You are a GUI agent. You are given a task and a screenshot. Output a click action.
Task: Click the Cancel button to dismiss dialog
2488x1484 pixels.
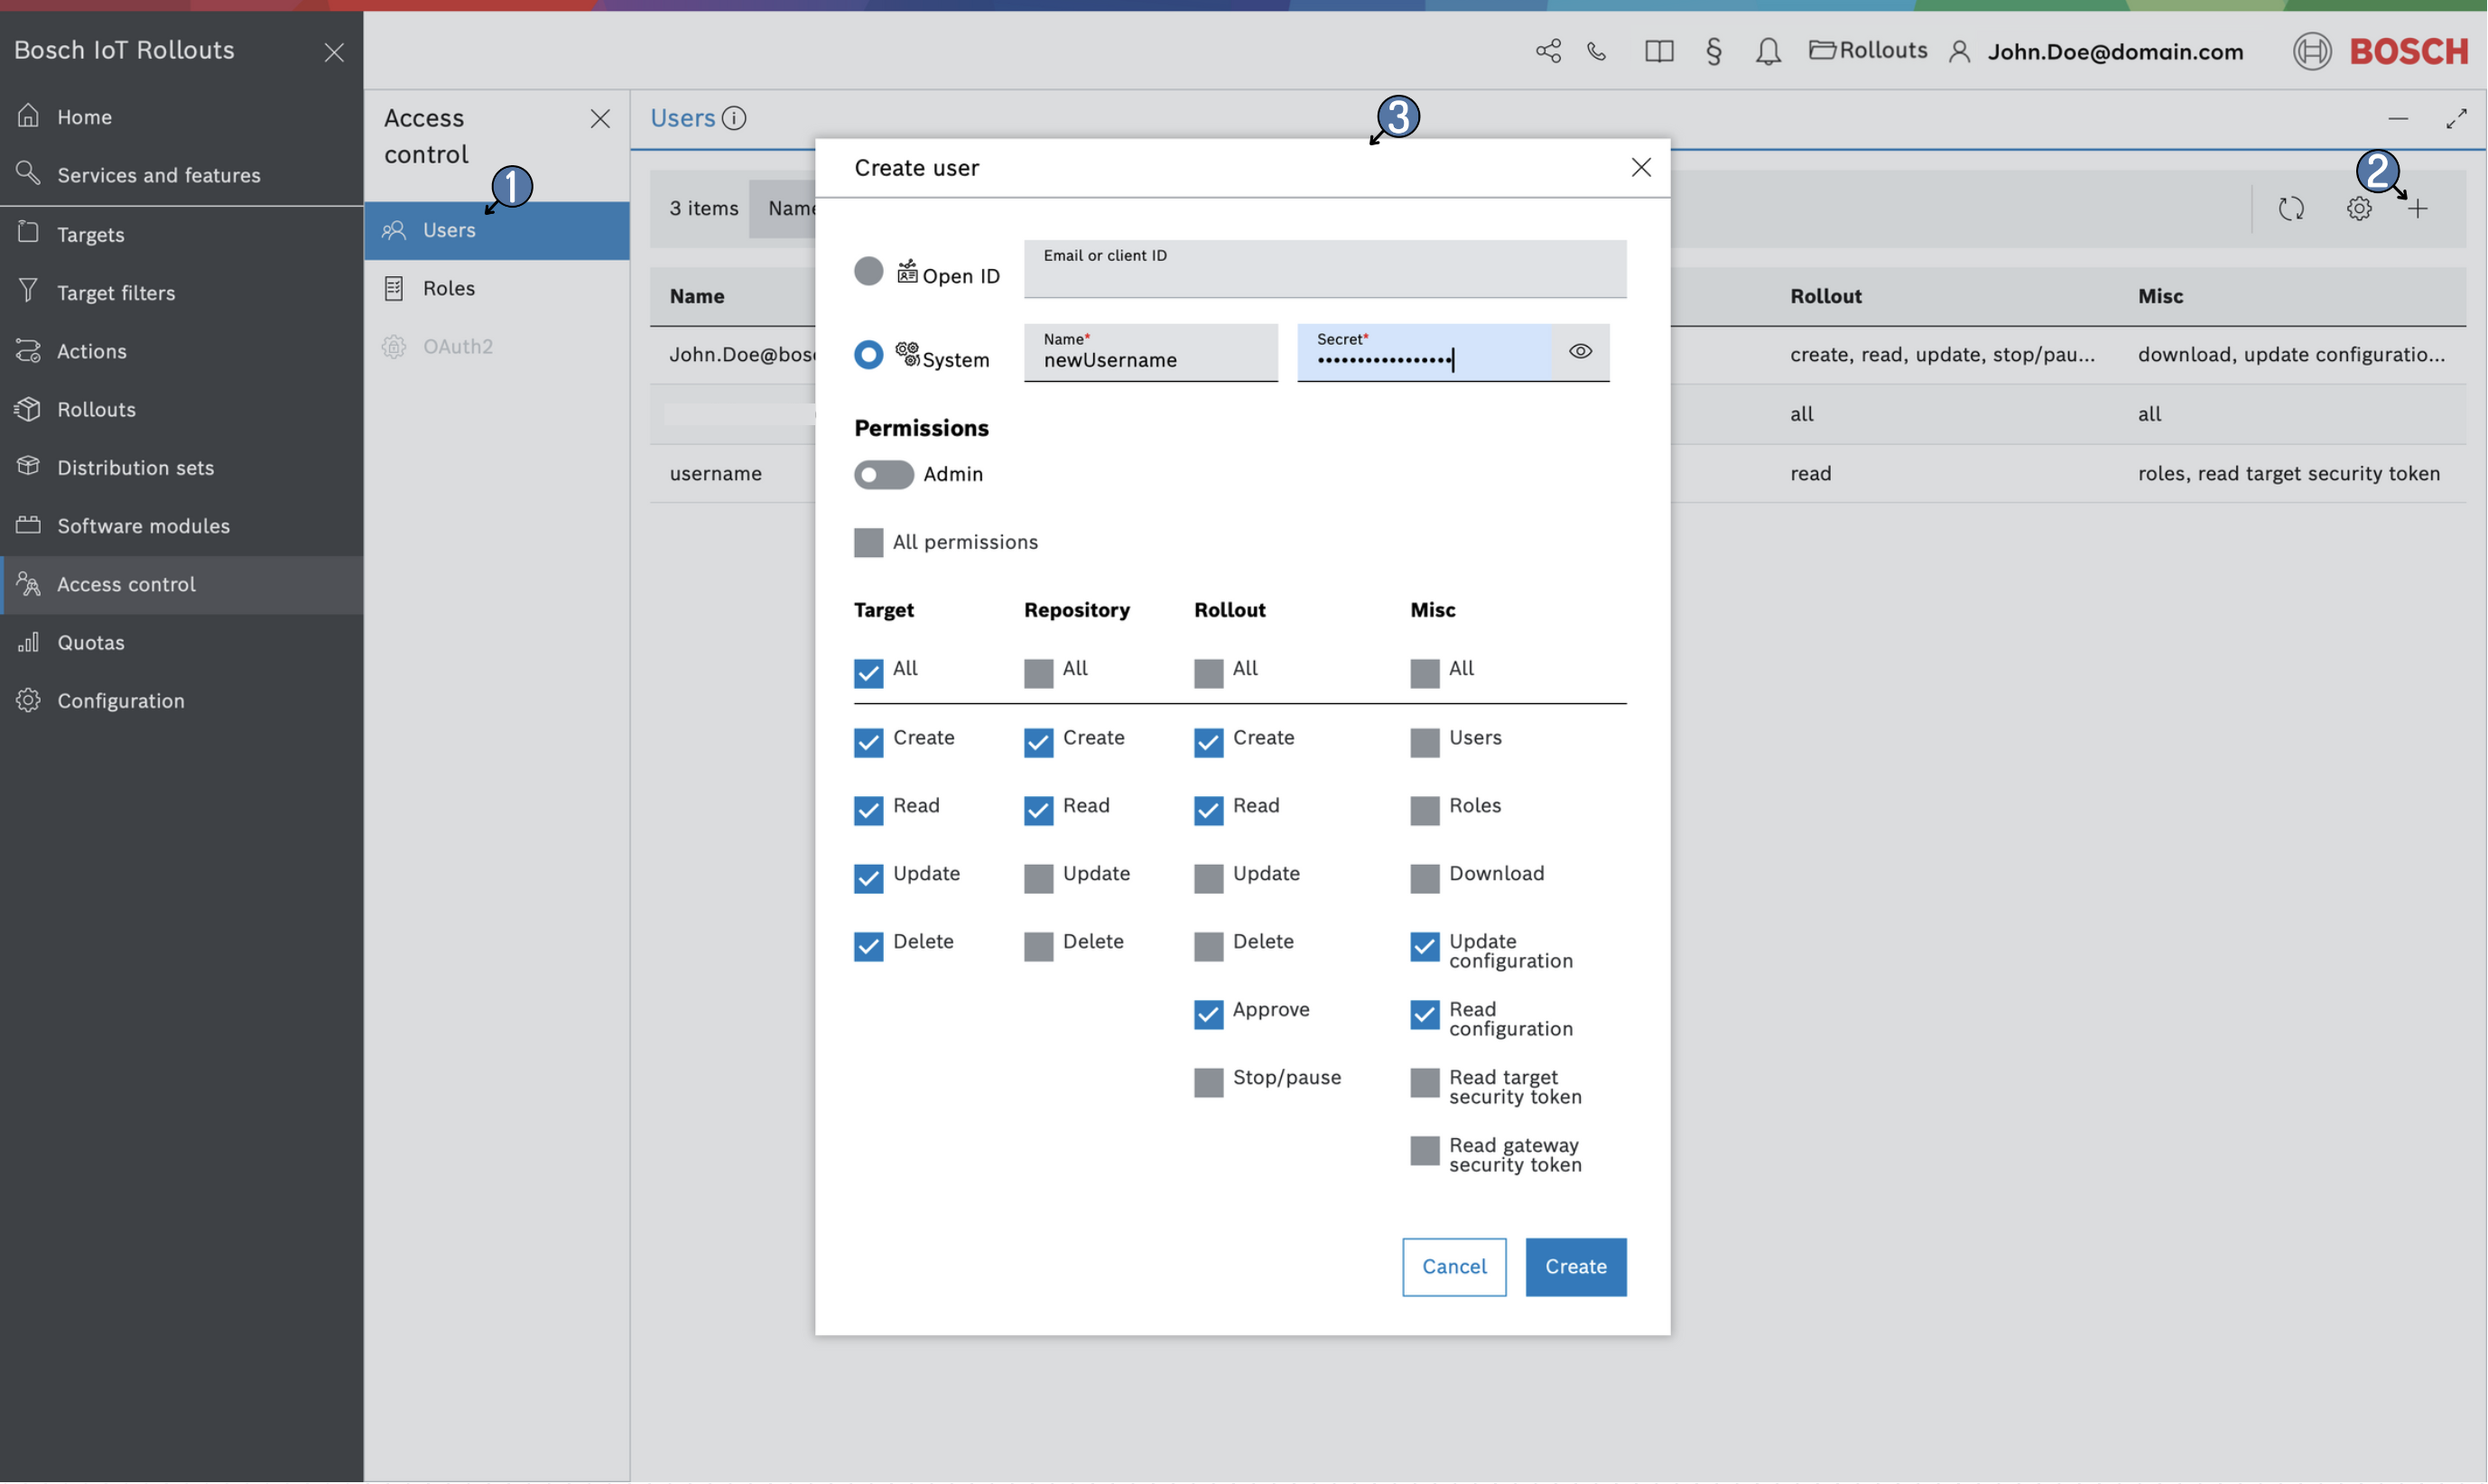coord(1453,1266)
